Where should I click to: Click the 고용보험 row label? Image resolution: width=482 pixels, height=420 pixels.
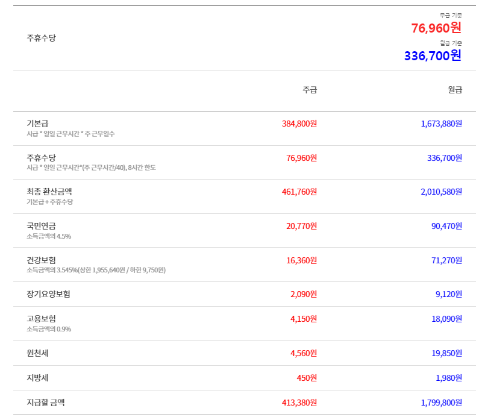tap(41, 319)
